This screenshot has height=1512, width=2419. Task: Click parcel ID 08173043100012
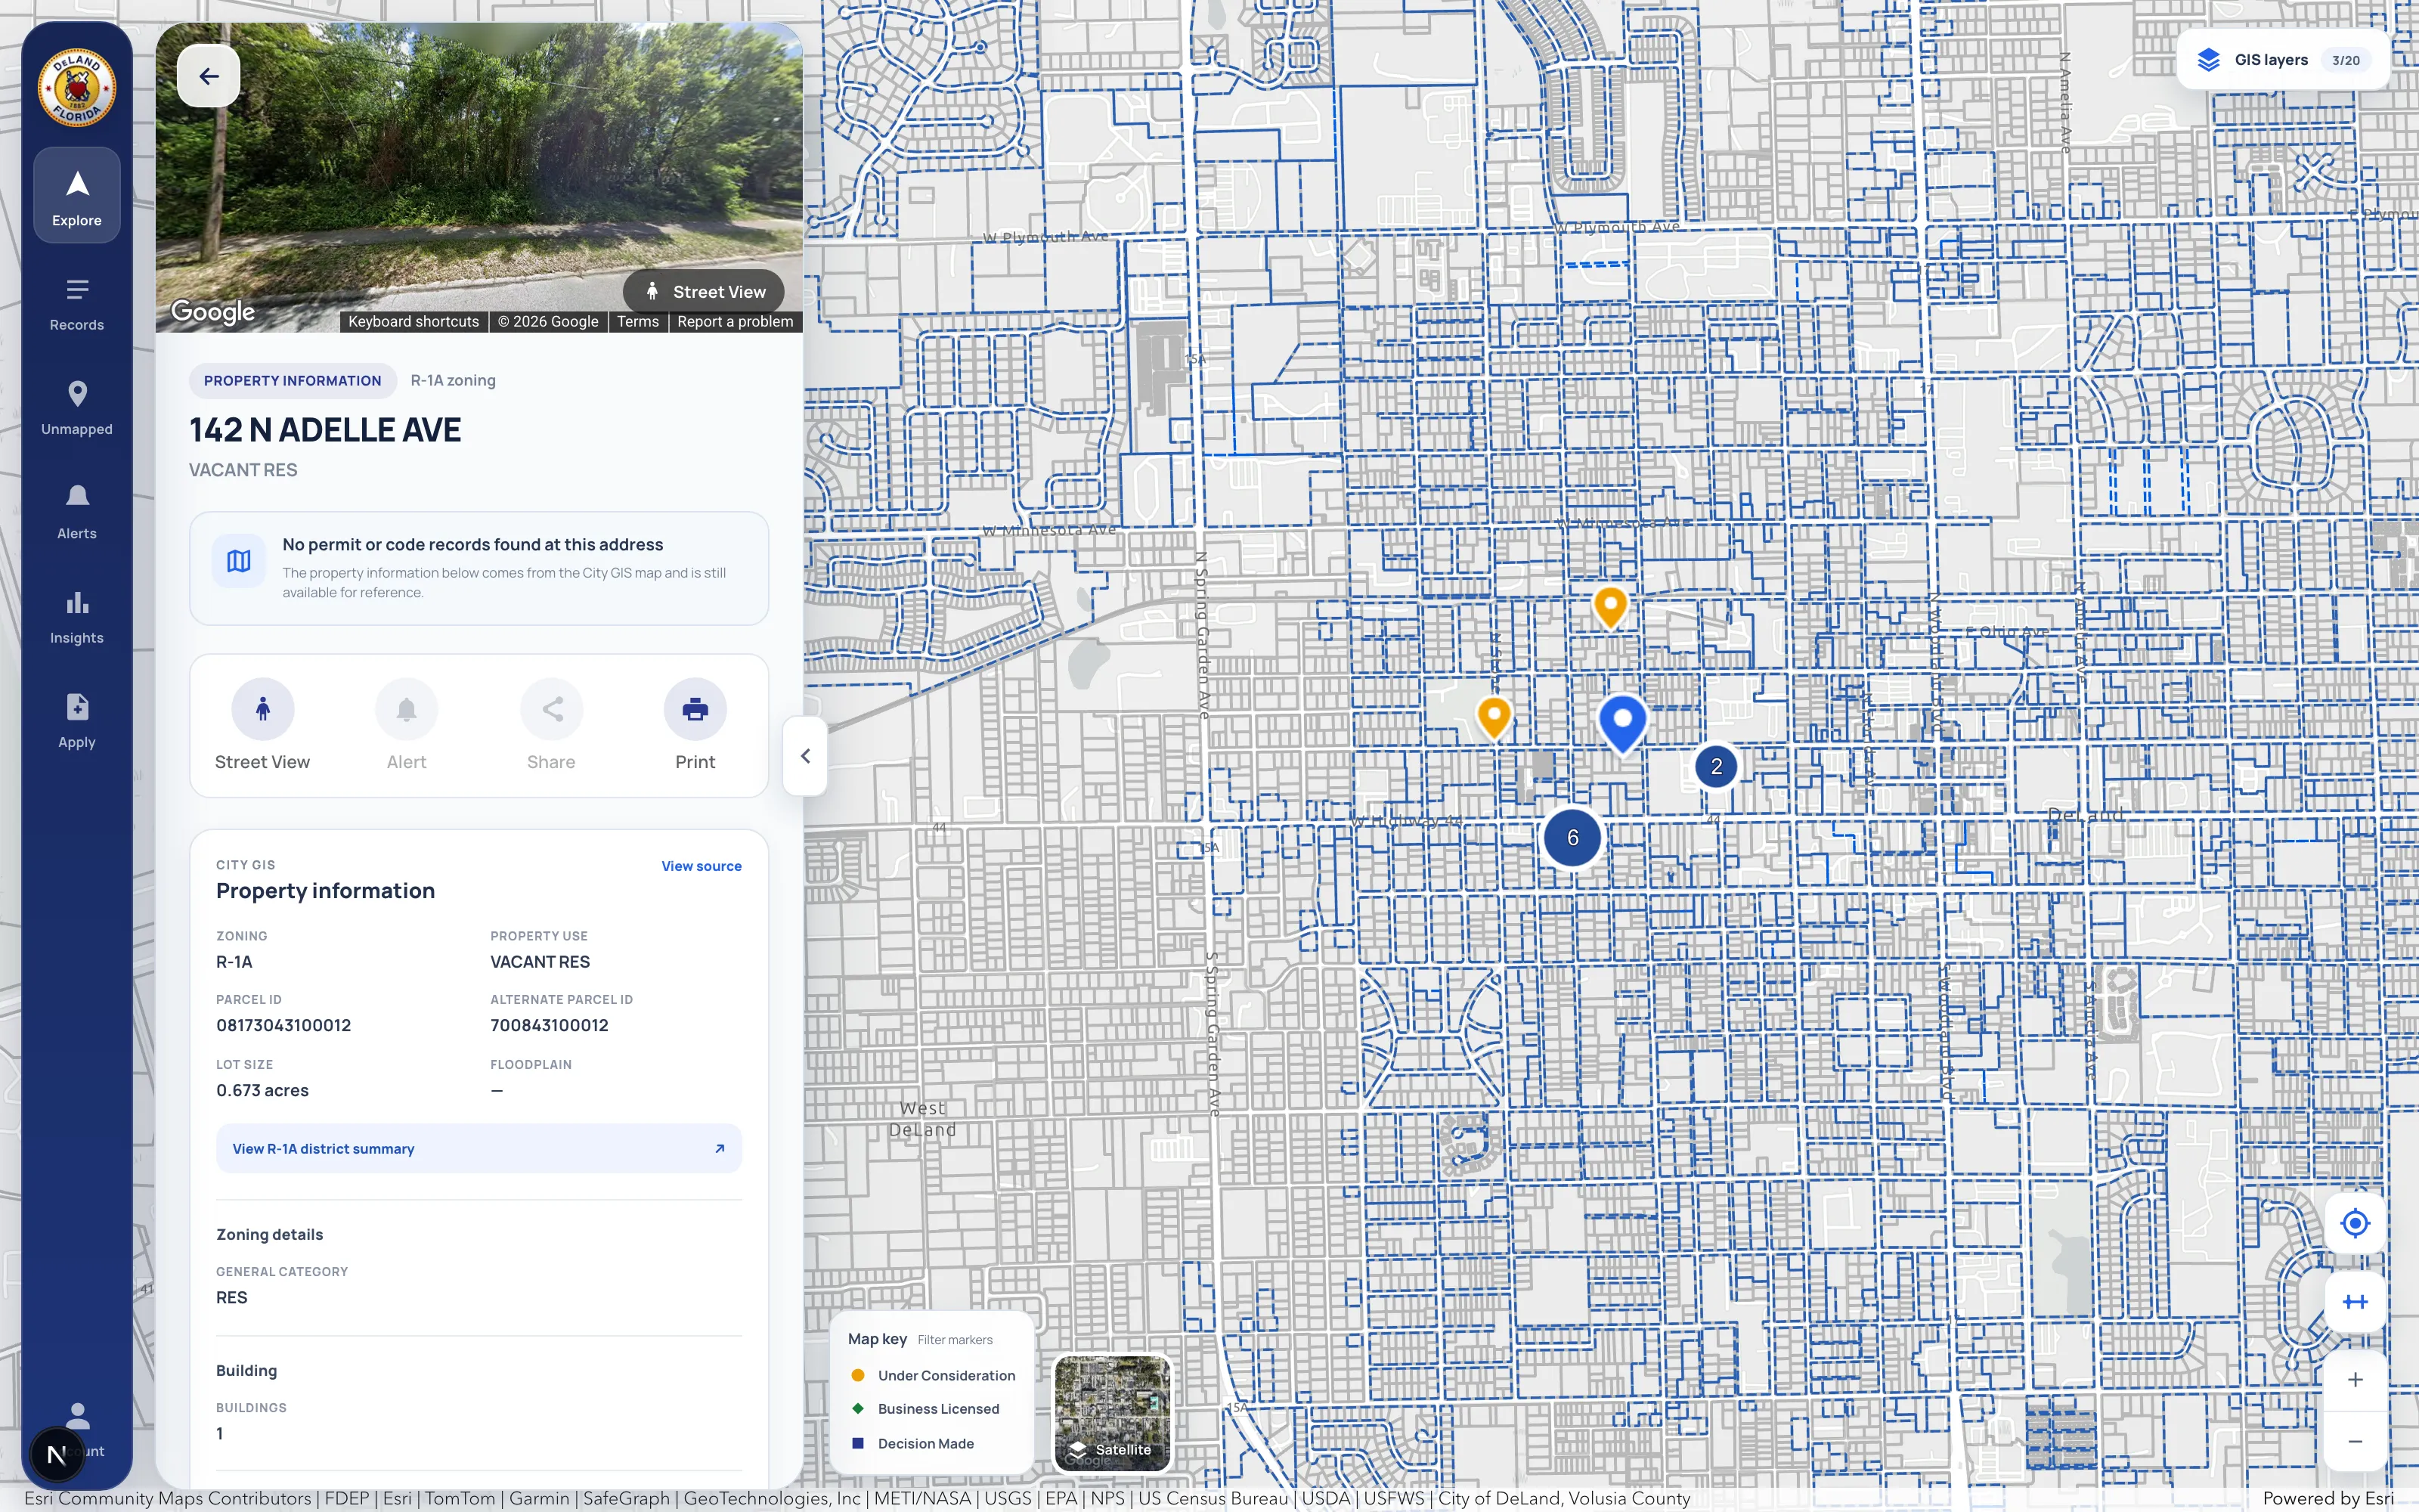click(x=284, y=1026)
